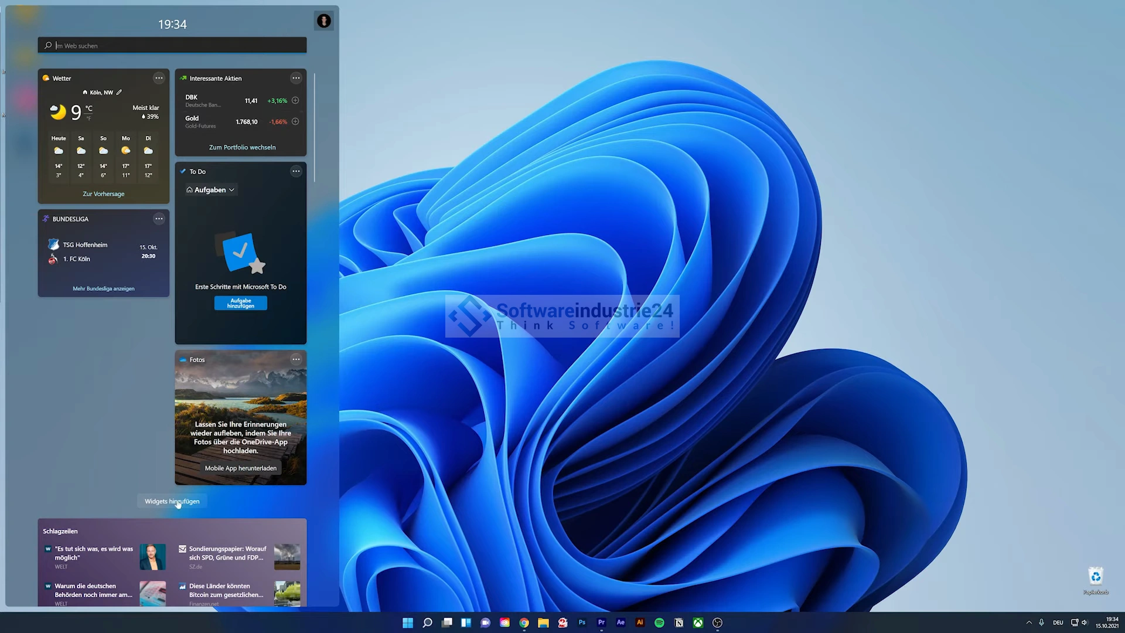Click the user profile avatar
1125x633 pixels.
[323, 21]
